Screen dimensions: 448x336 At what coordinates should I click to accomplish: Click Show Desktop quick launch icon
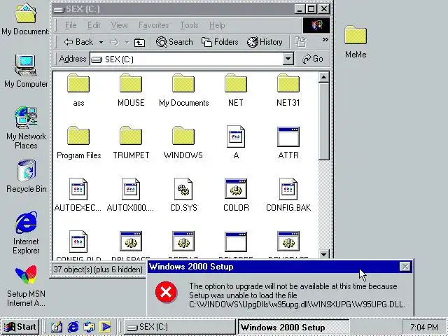57,327
